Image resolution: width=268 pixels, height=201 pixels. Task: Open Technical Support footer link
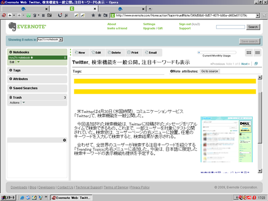point(89,187)
